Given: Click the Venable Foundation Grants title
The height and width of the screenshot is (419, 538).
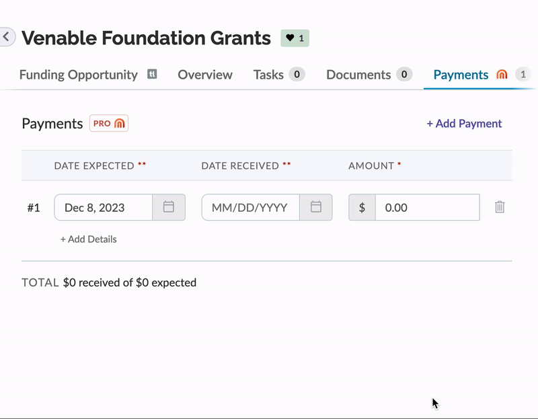Looking at the screenshot, I should coord(146,38).
